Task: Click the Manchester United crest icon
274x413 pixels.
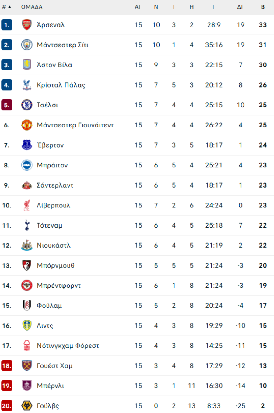Action: 27,125
